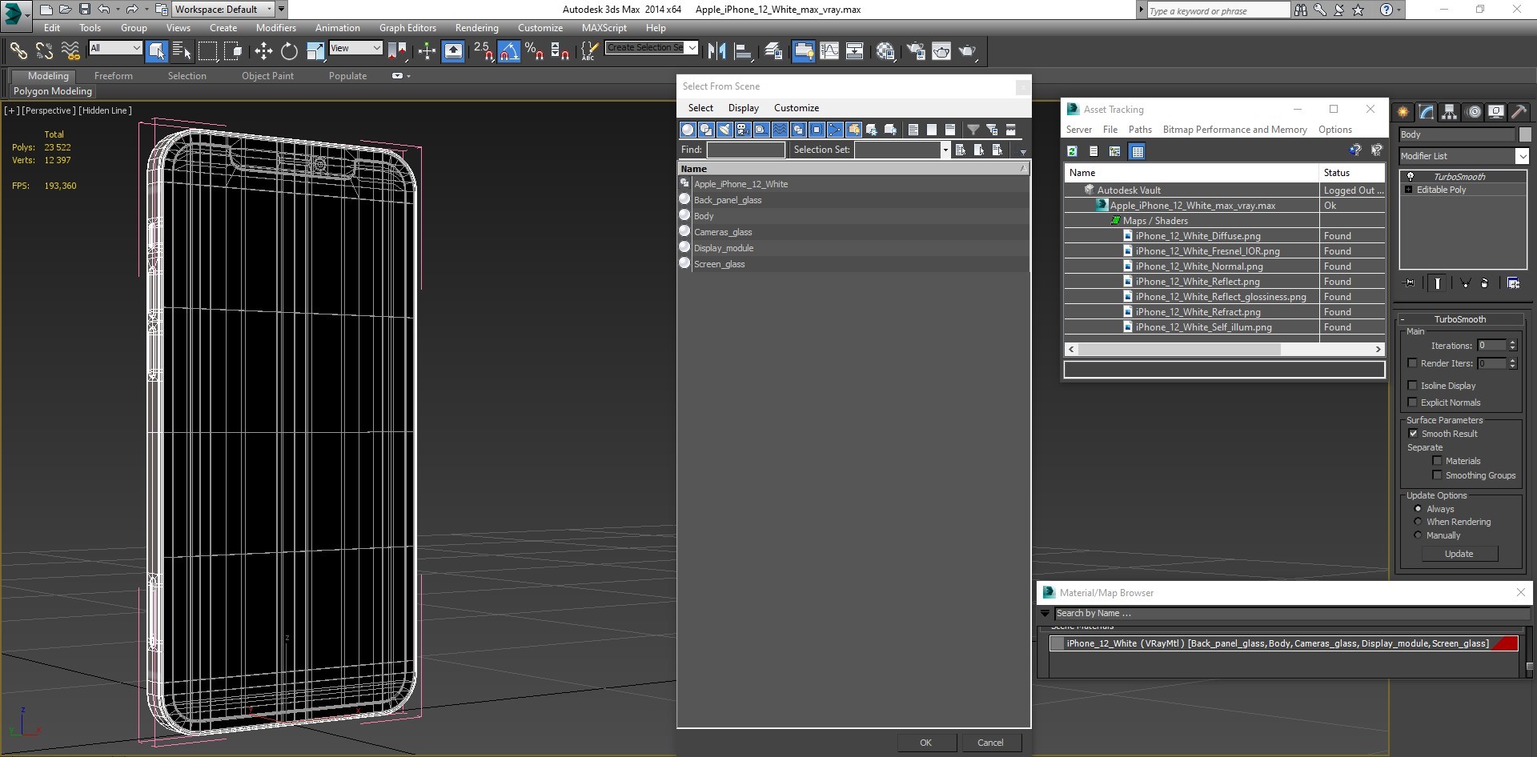Open the Graph Editors menu
This screenshot has width=1537, height=757.
(407, 28)
